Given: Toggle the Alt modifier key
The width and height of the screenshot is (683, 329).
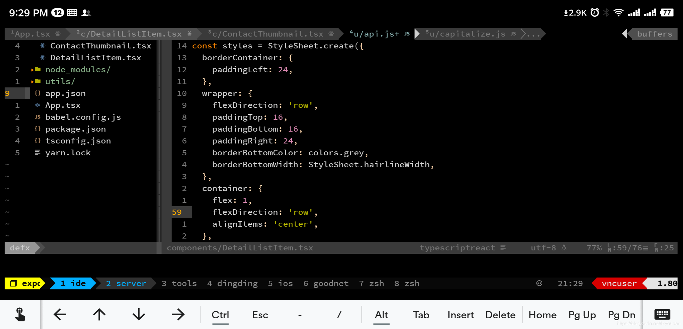Looking at the screenshot, I should coord(381,315).
